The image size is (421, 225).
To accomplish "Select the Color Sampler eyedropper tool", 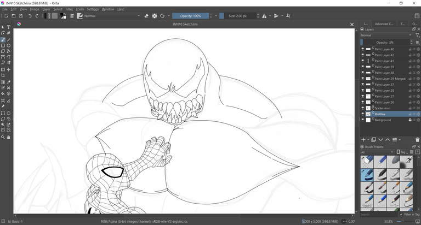I will (9, 82).
